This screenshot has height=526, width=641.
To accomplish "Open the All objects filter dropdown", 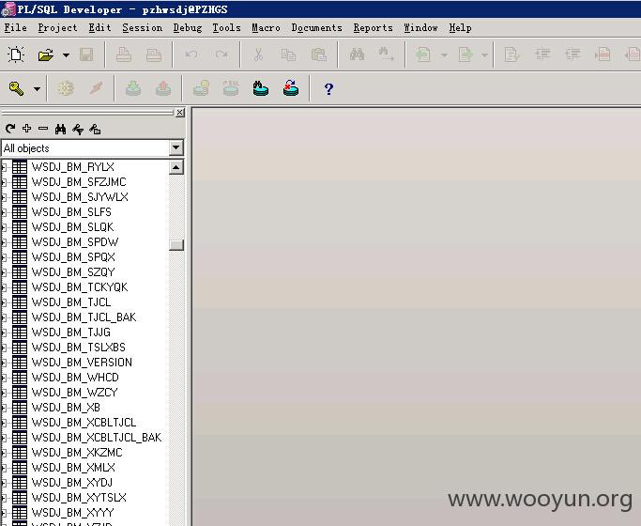I will tap(176, 147).
